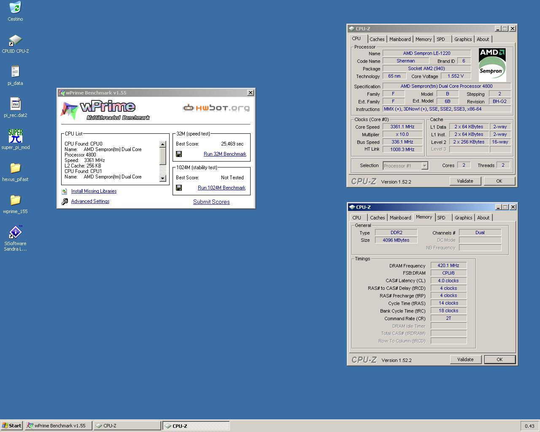The width and height of the screenshot is (540, 432).
Task: Click Run 32M Benchmark link
Action: (x=225, y=154)
